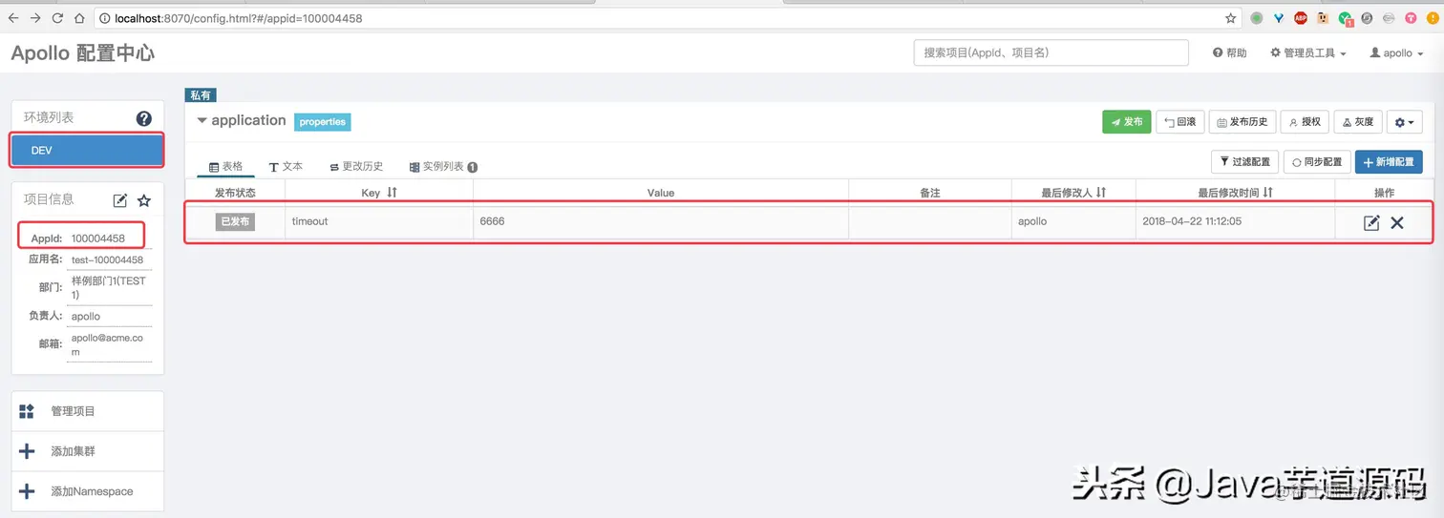Star this project as favorite

click(144, 200)
